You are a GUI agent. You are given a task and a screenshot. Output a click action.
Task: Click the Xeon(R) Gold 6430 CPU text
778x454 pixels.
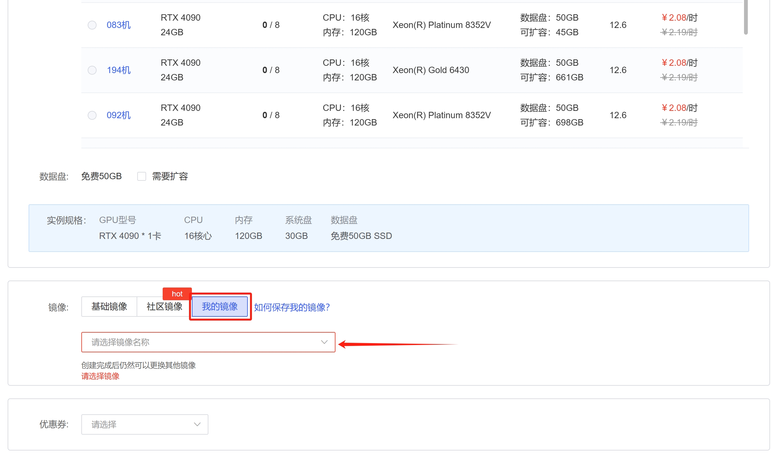pos(431,70)
